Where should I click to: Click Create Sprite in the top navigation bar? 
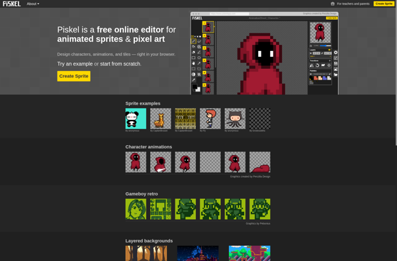tap(384, 4)
